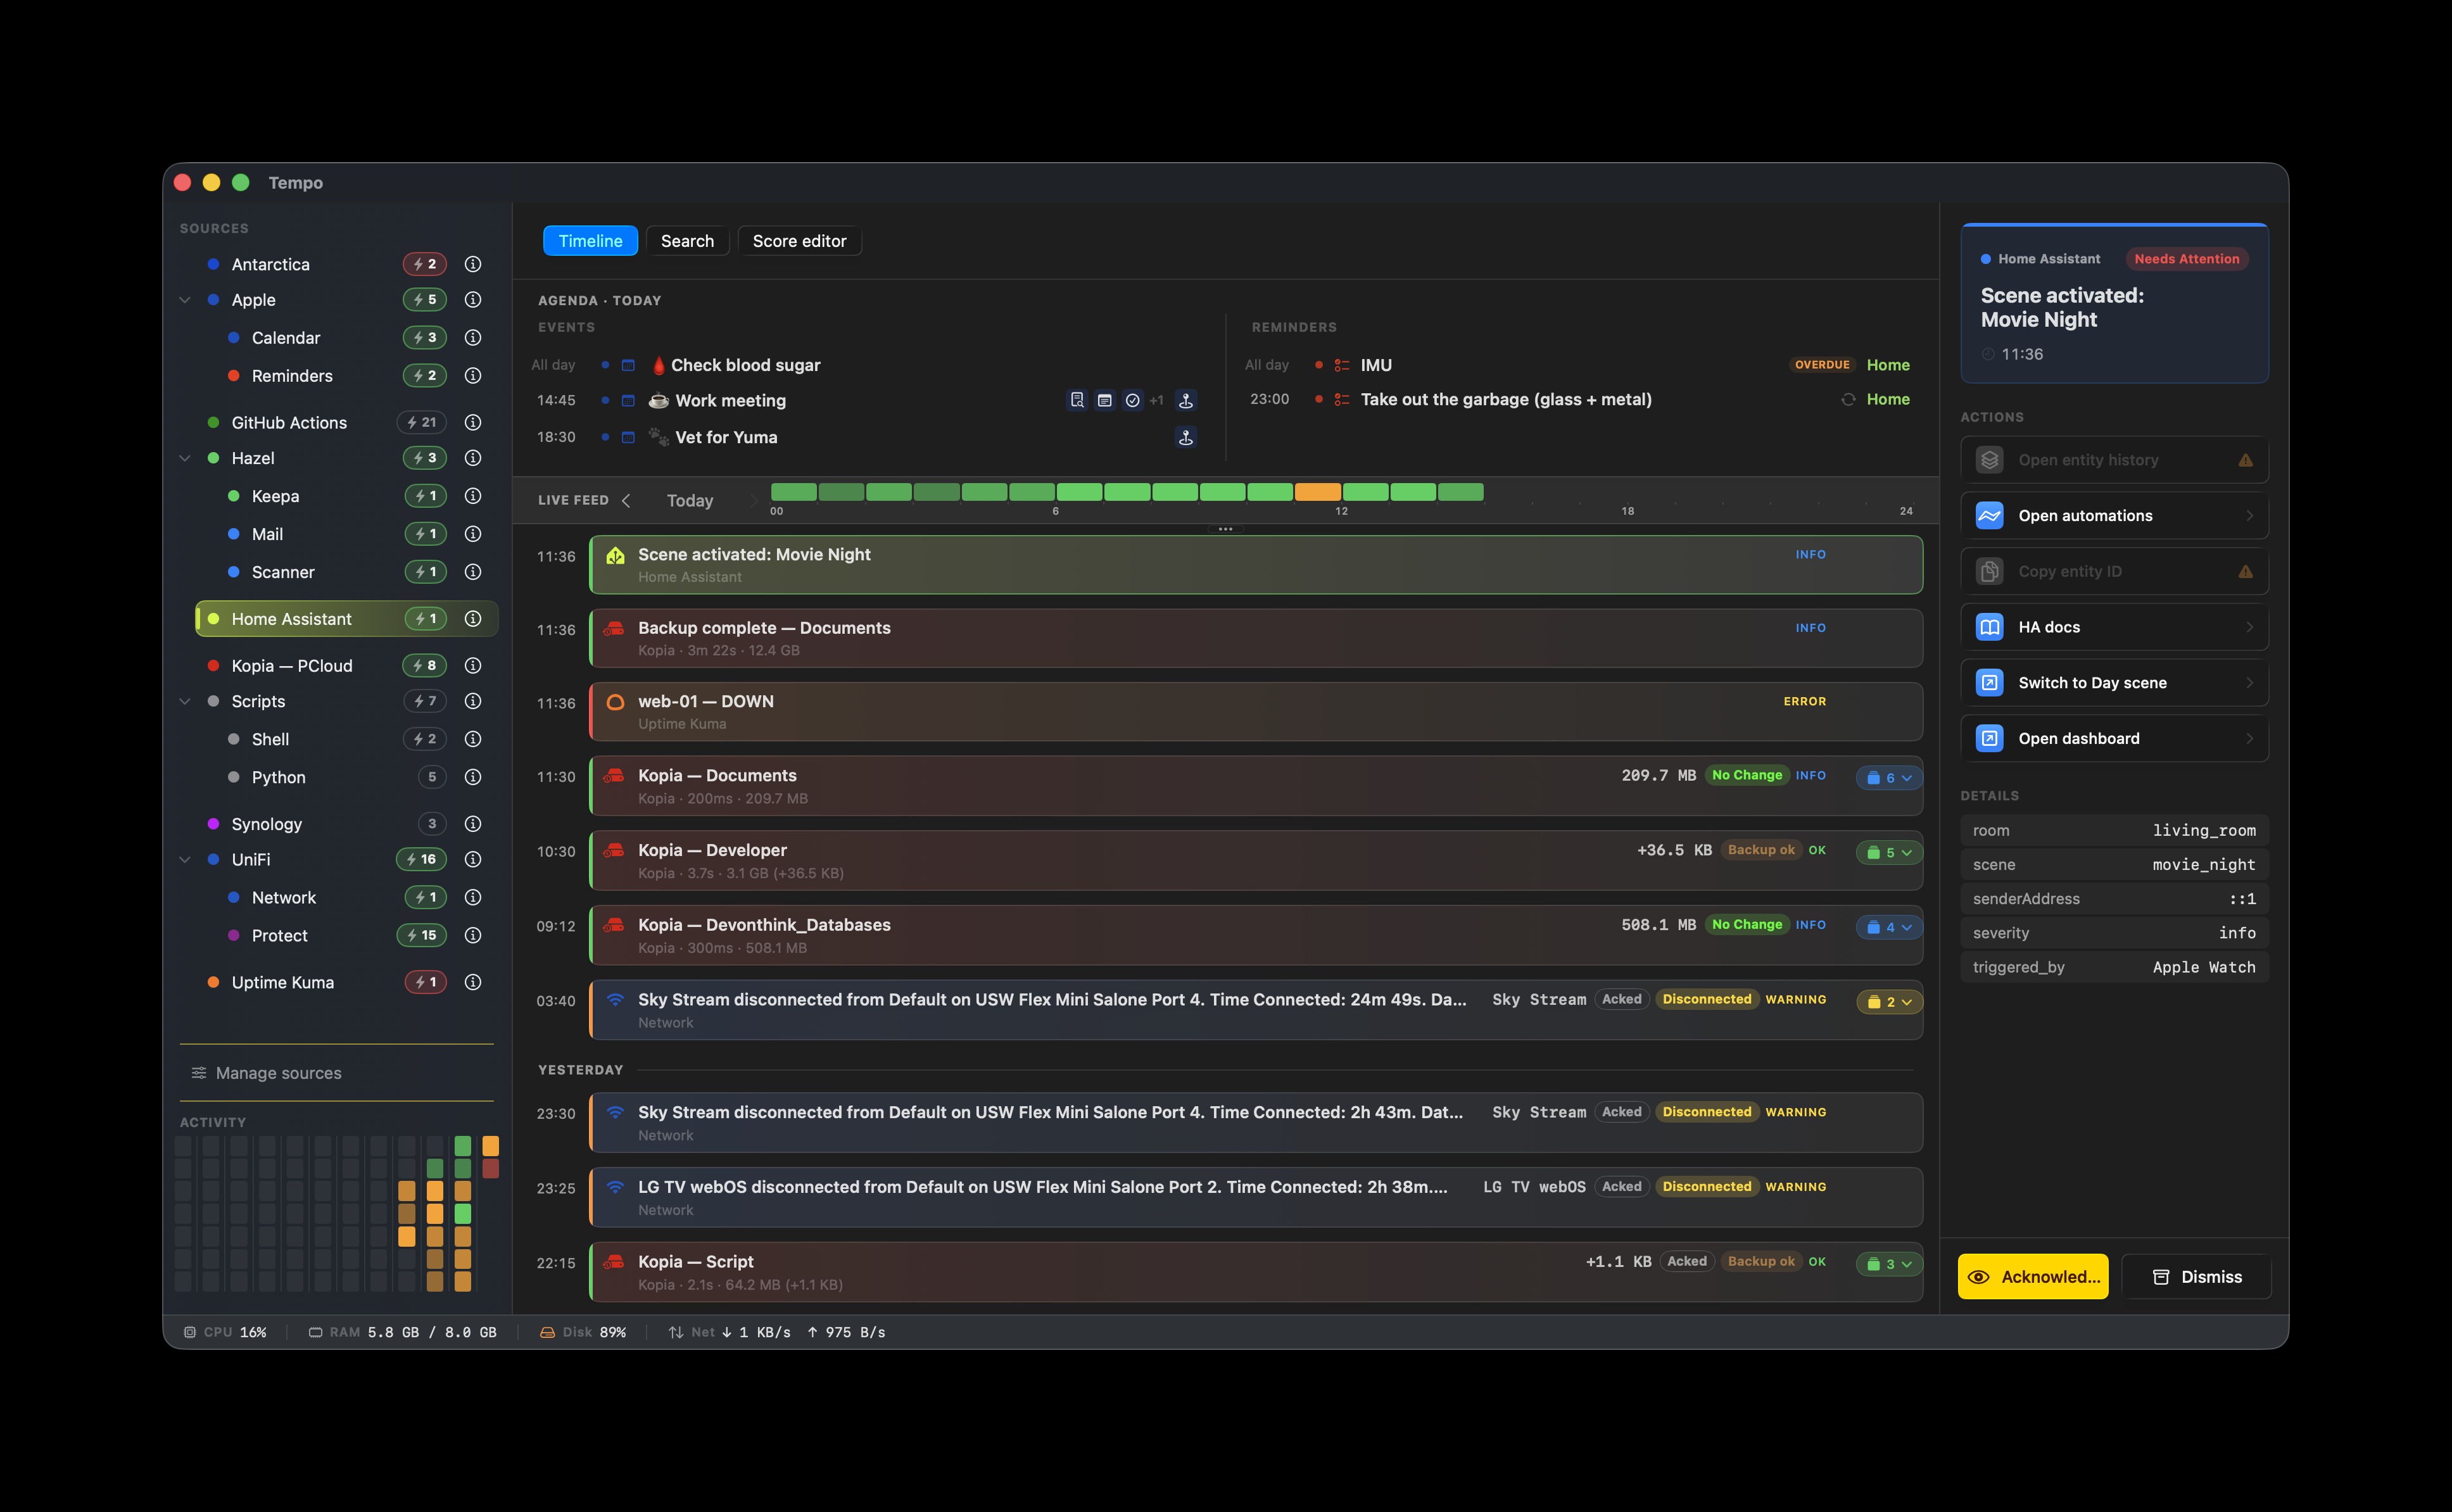
Task: Click the RAM icon in the status bar
Action: [x=315, y=1332]
